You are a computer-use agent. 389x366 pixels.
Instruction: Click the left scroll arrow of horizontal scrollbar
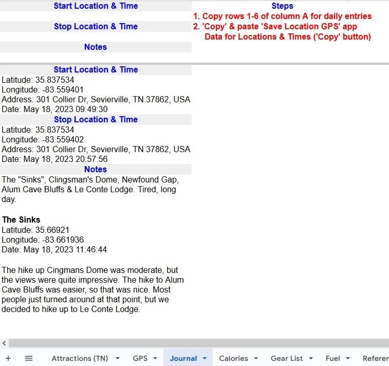point(5,343)
